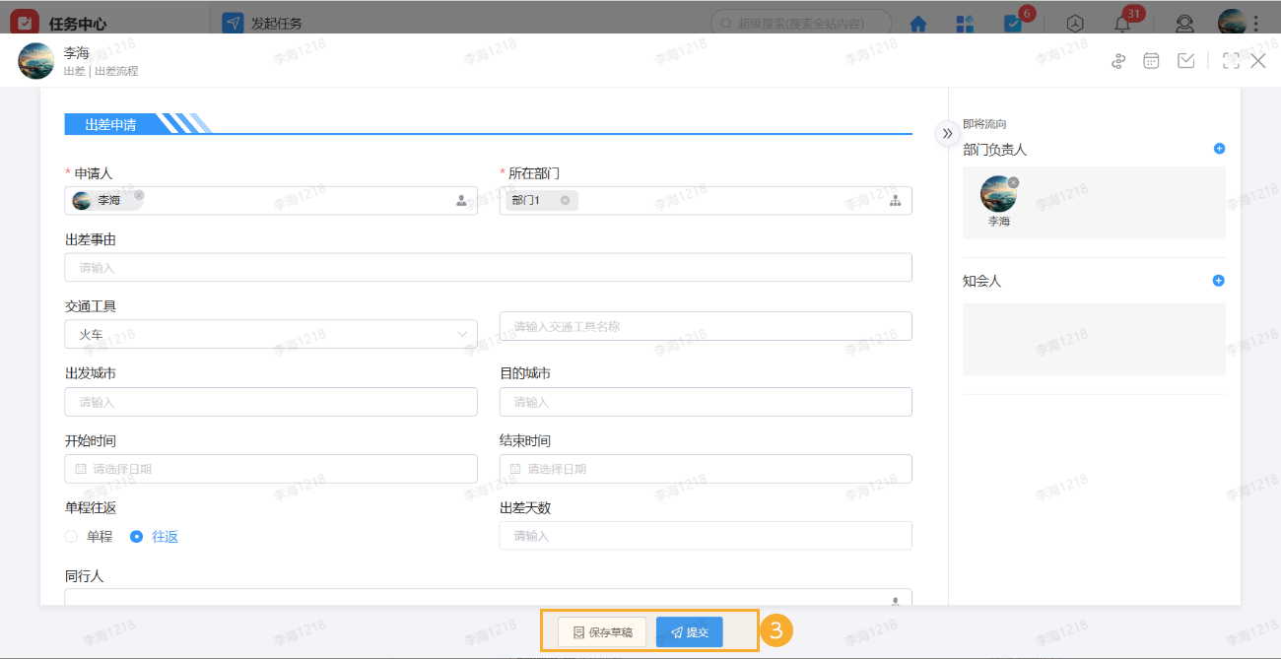Open the notifications bell showing 31 alerts
This screenshot has height=659, width=1281.
pyautogui.click(x=1123, y=23)
